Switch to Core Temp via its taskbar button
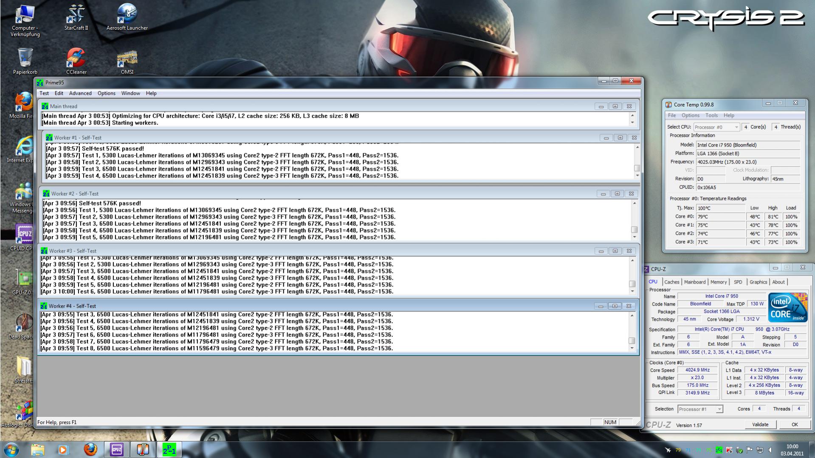This screenshot has width=815, height=458. (143, 450)
